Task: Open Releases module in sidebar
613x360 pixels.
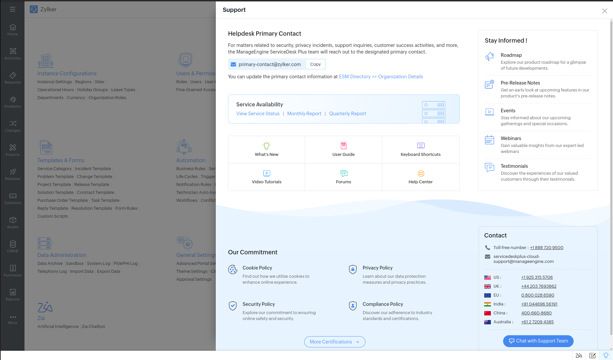Action: point(13,174)
